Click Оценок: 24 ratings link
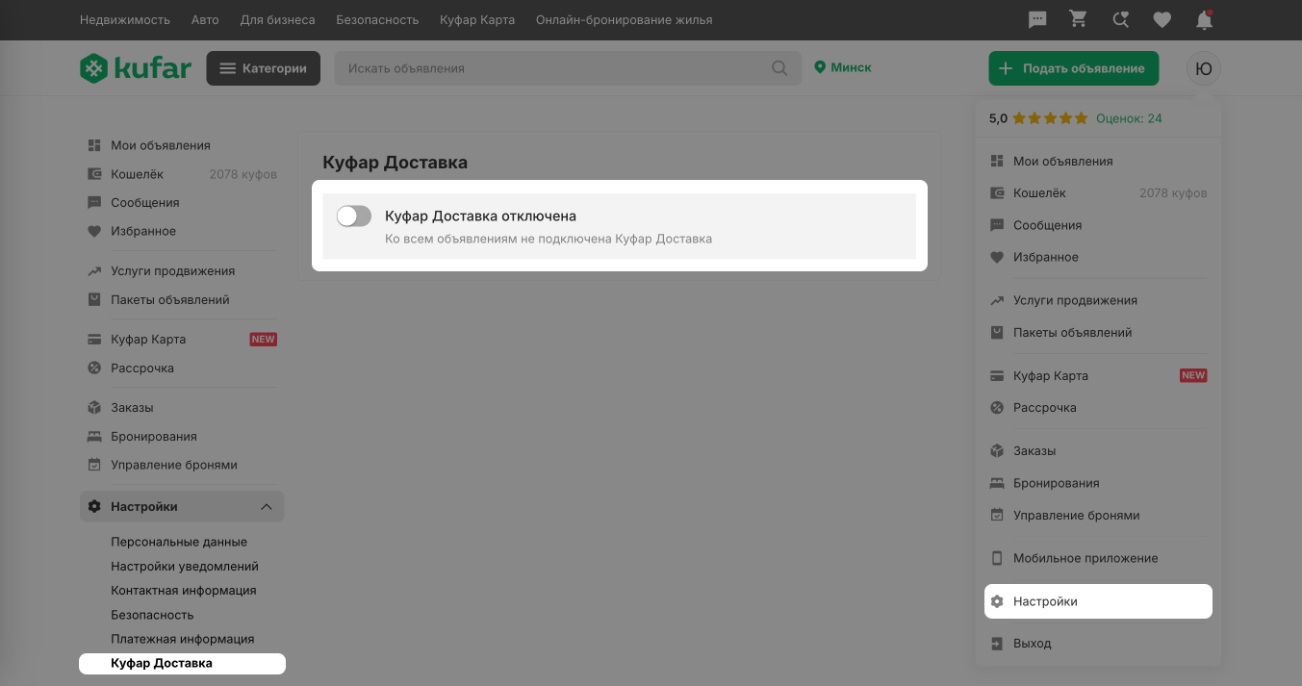This screenshot has width=1302, height=686. [1129, 118]
